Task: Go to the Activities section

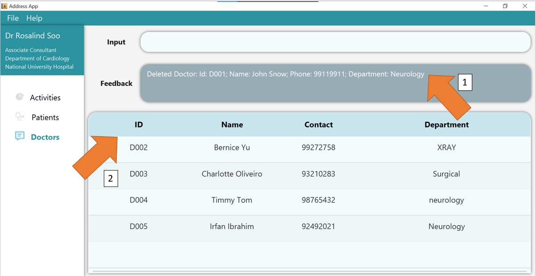Action: coord(45,97)
